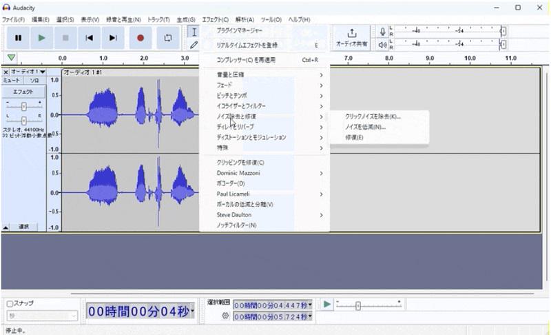Image resolution: width=551 pixels, height=335 pixels.
Task: Open the selection end time format dropdown
Action: tap(310, 316)
